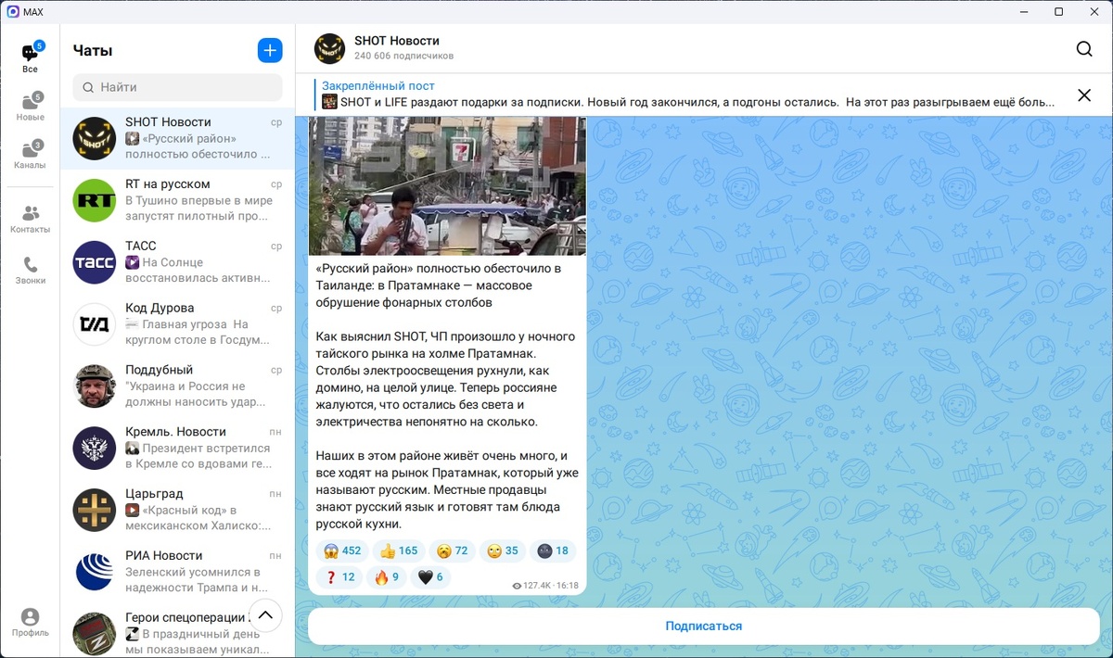Screen dimensions: 1113x658
Task: Open the Код Дурова conversation
Action: 176,324
